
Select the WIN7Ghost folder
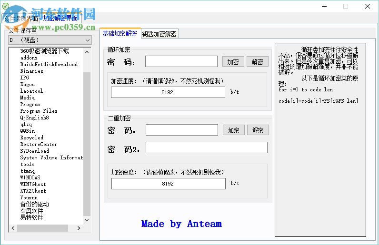(x=33, y=184)
